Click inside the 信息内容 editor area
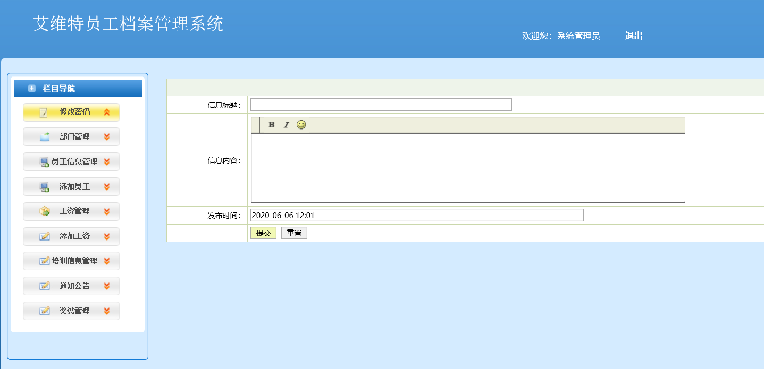Screen dimensions: 764x369 click(x=468, y=168)
